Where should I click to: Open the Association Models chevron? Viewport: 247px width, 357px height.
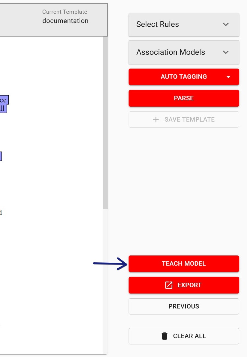click(x=226, y=52)
